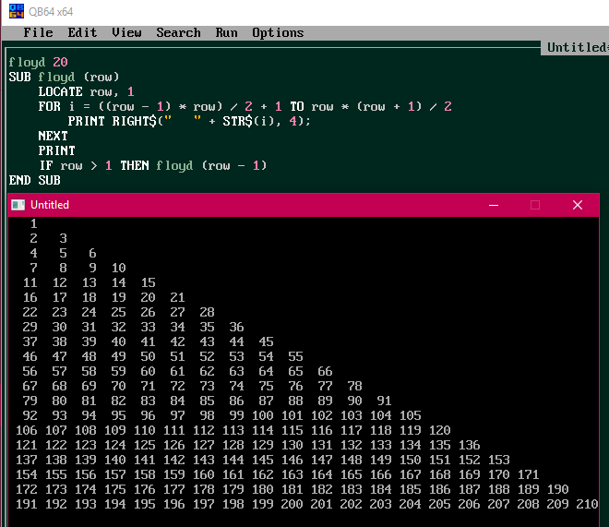Minimize the Untitled output window
Viewport: 609px width, 527px height.
click(x=493, y=205)
